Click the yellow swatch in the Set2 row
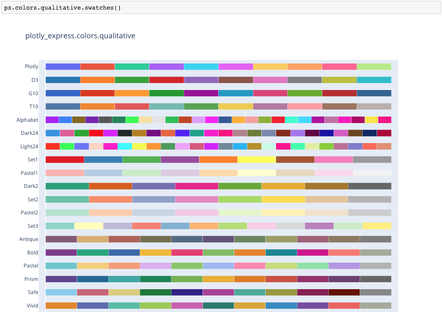Viewport: 442px width, 317px height. click(283, 200)
